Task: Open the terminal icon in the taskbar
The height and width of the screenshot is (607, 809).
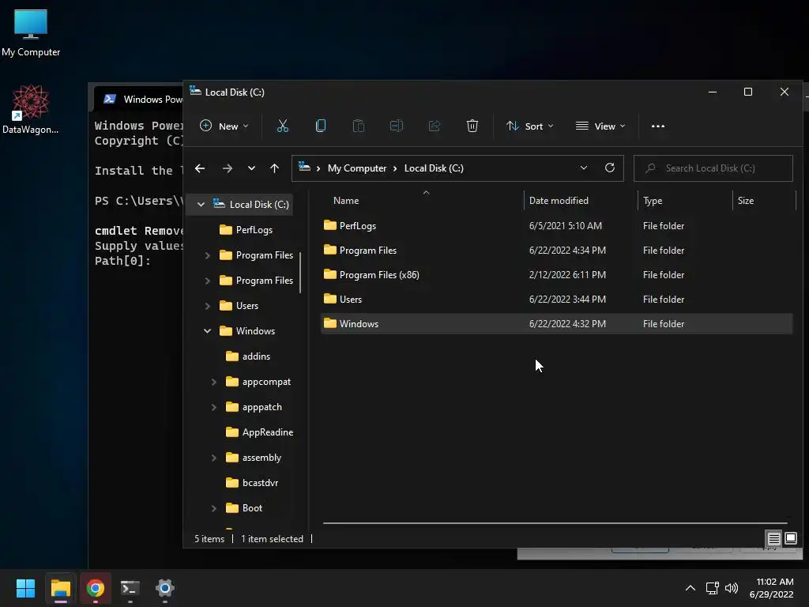Action: click(130, 588)
